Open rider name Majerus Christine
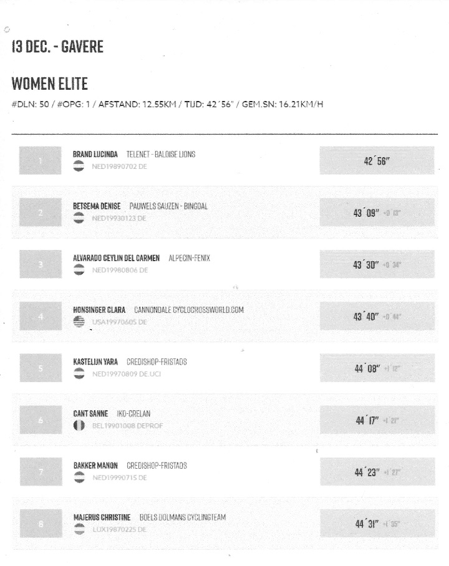 pos(102,517)
